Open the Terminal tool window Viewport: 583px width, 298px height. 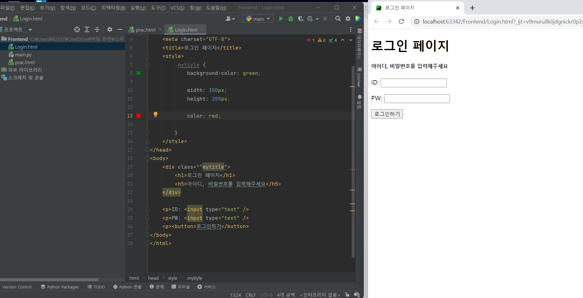point(181,287)
